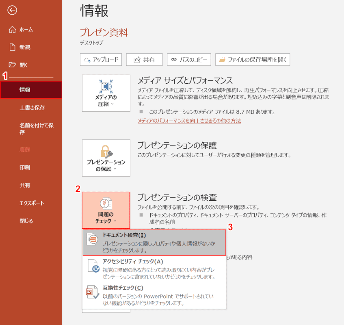Open the ホーム sidebar item

point(31,29)
